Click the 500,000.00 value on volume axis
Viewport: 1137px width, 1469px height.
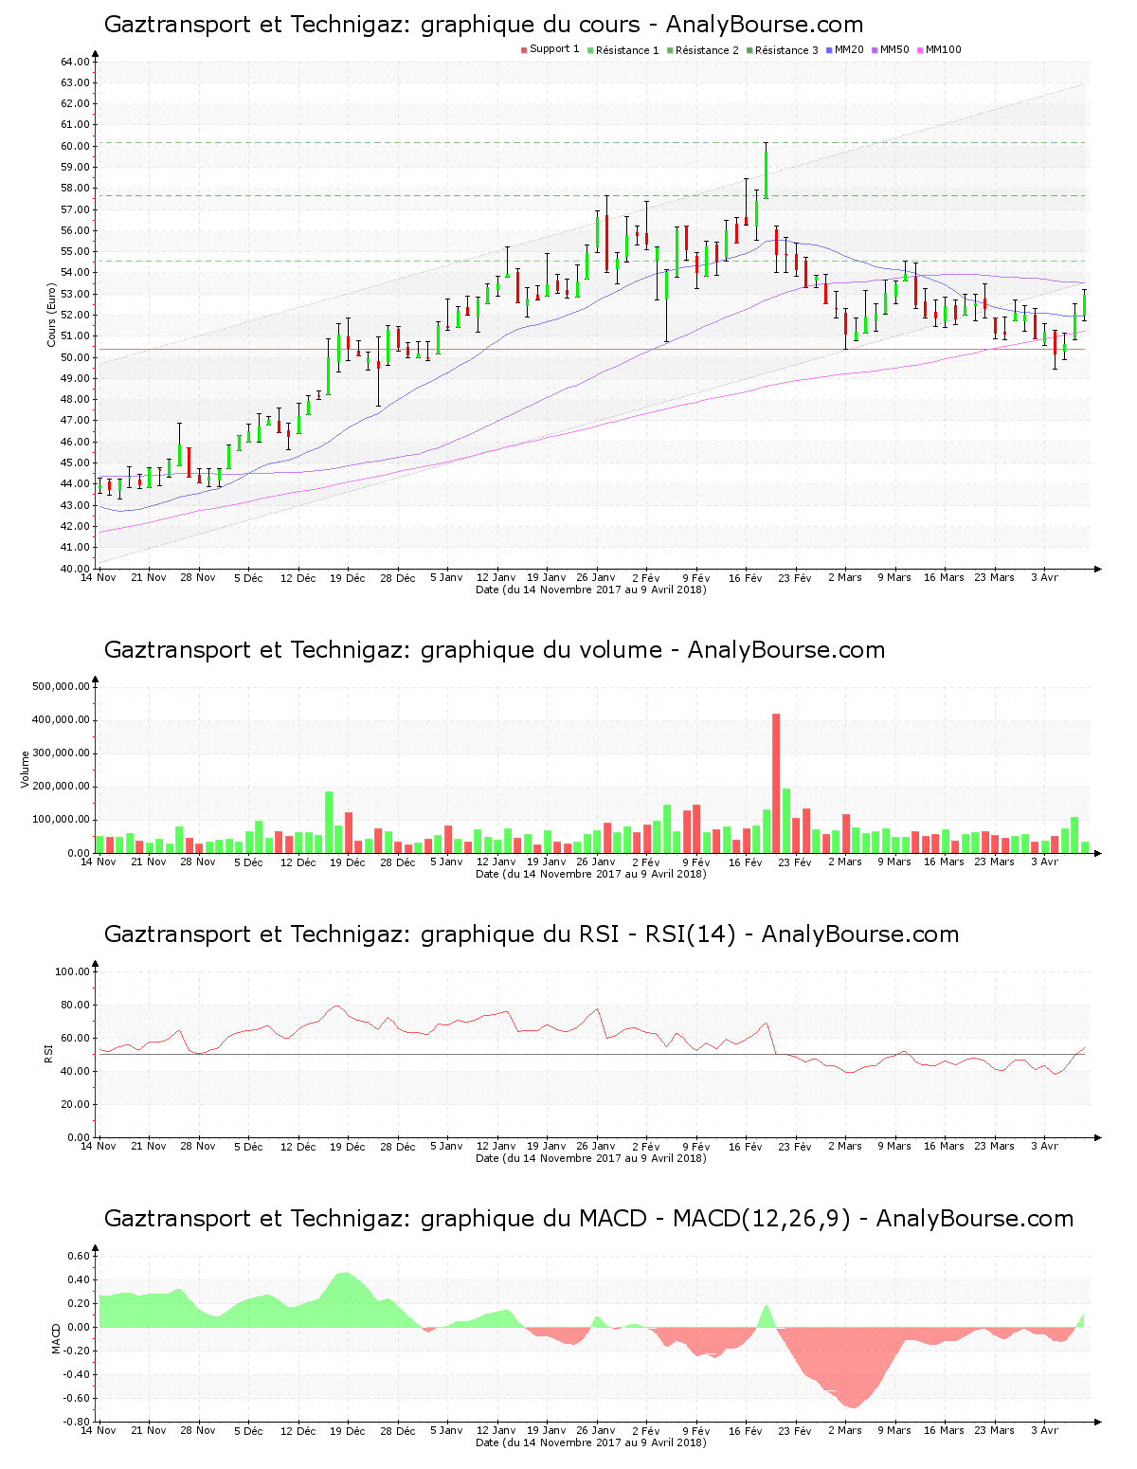click(x=62, y=686)
